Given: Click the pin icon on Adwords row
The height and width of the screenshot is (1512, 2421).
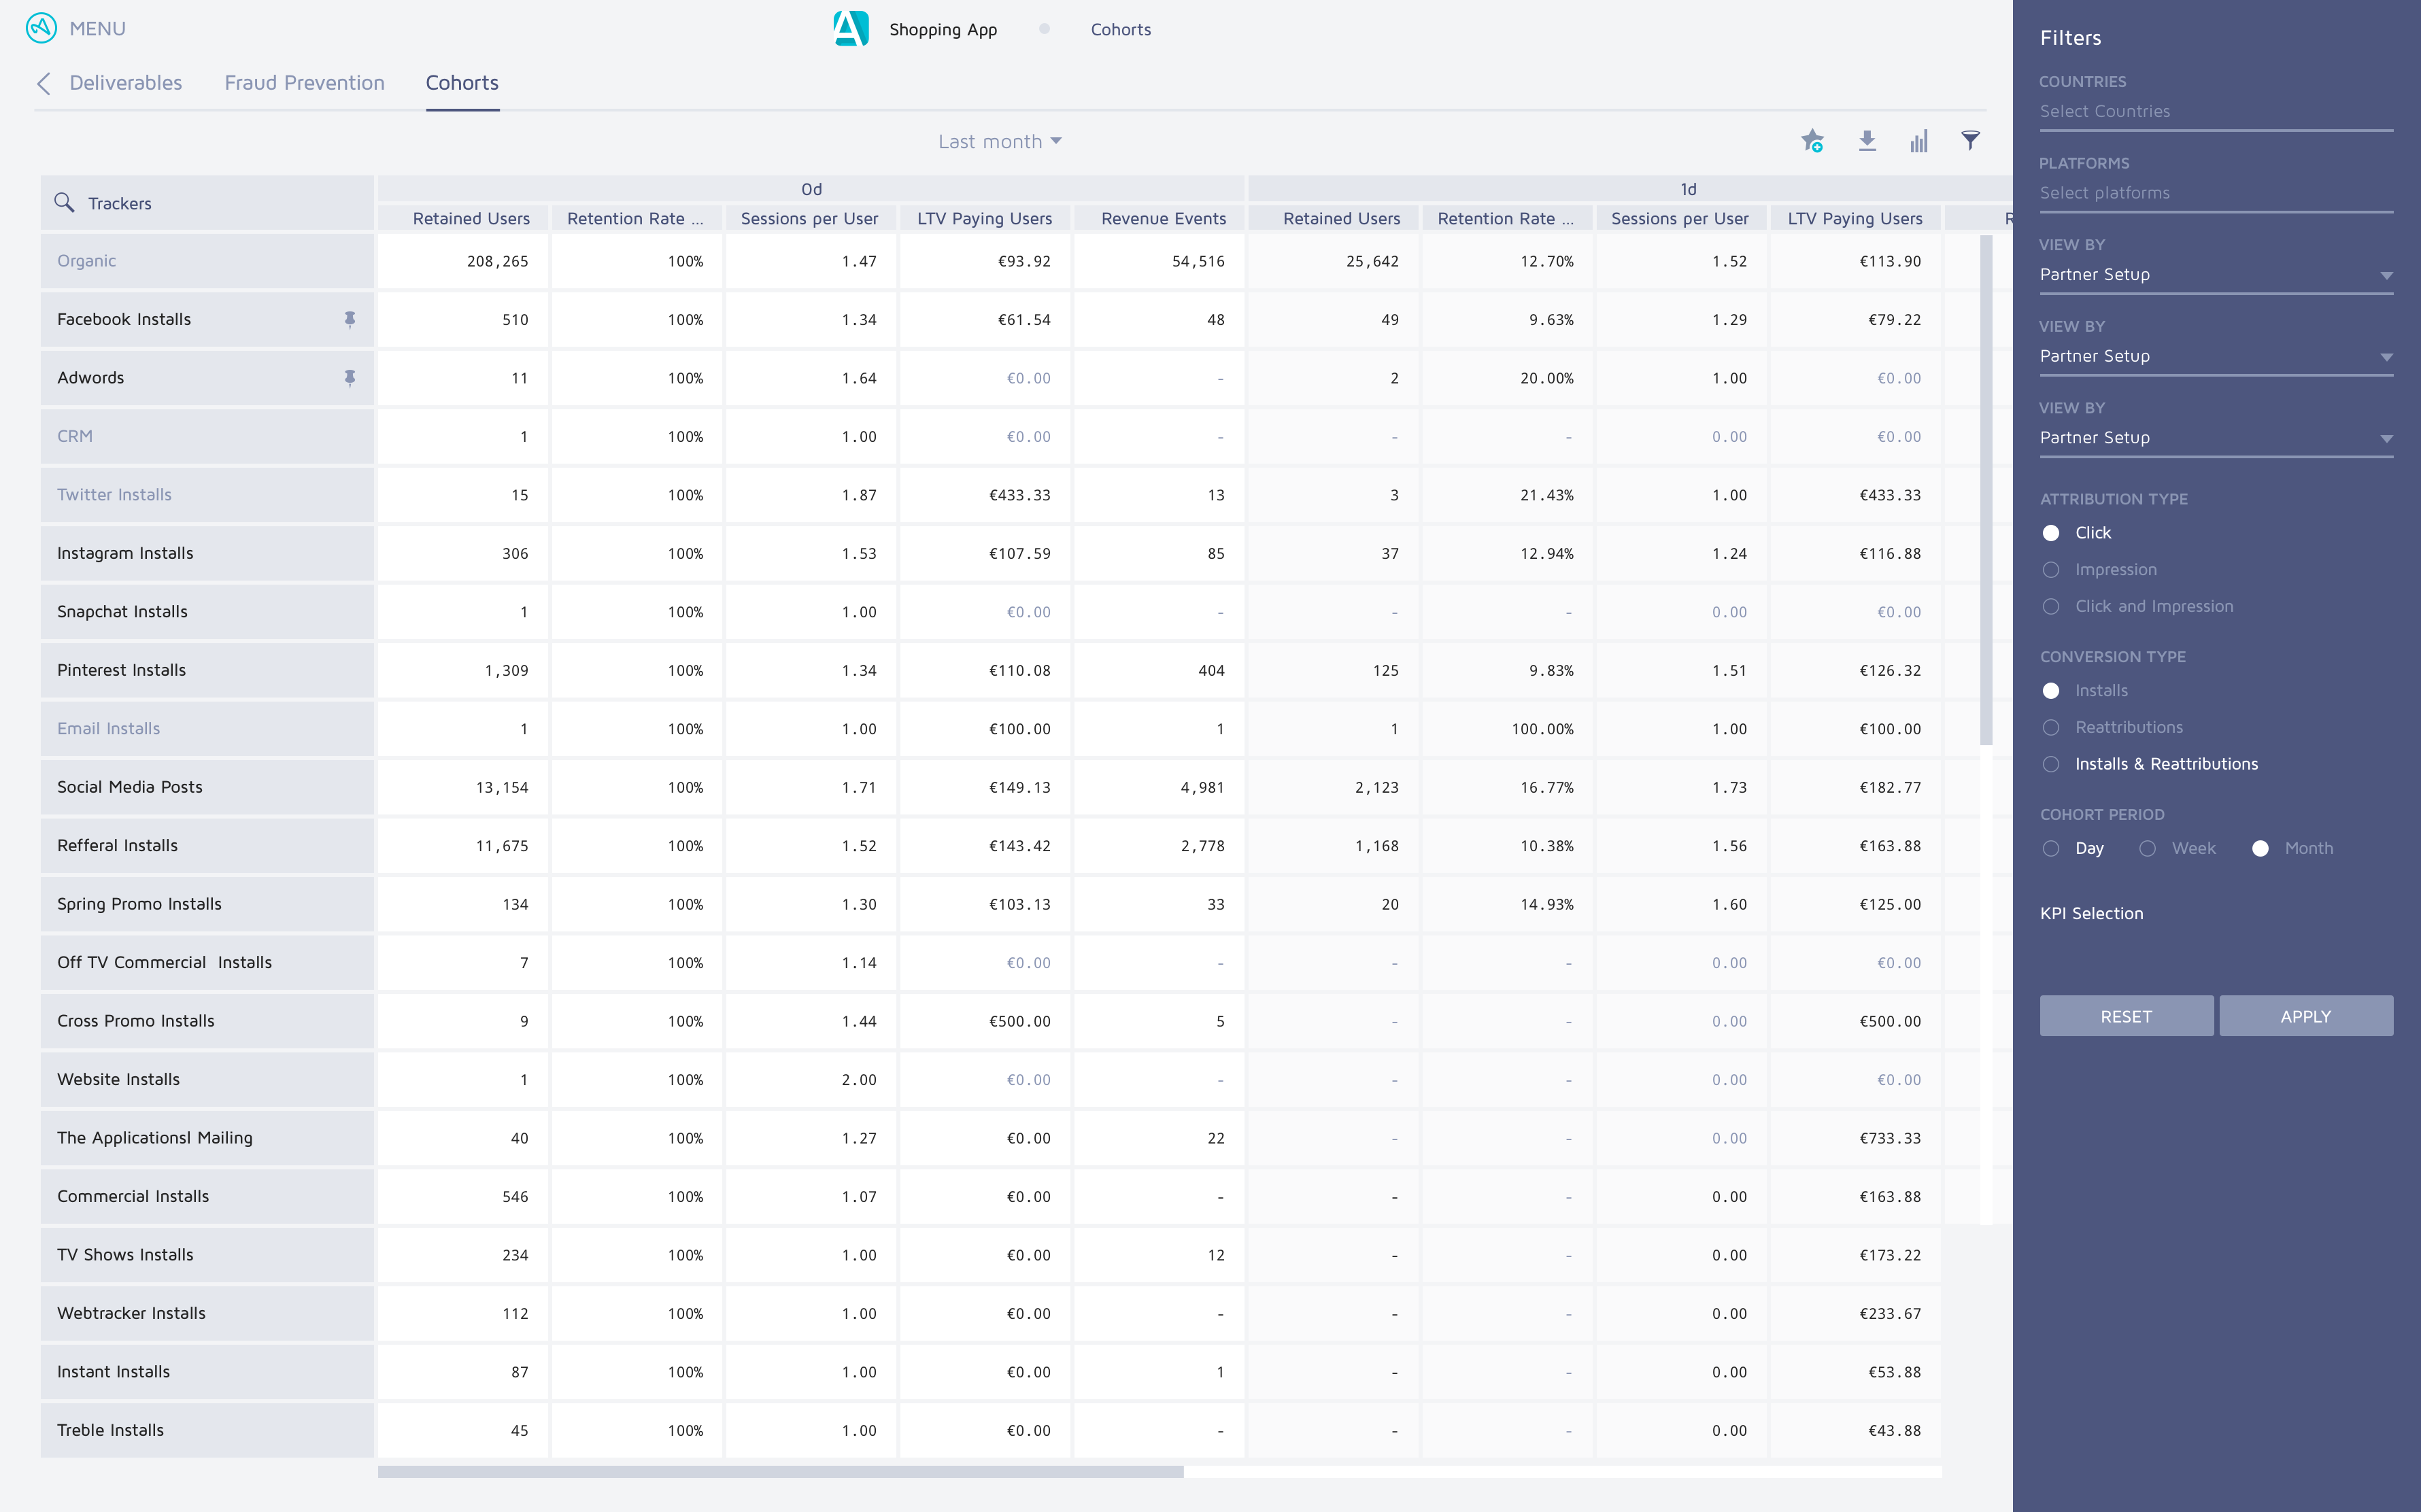Looking at the screenshot, I should click(x=350, y=378).
